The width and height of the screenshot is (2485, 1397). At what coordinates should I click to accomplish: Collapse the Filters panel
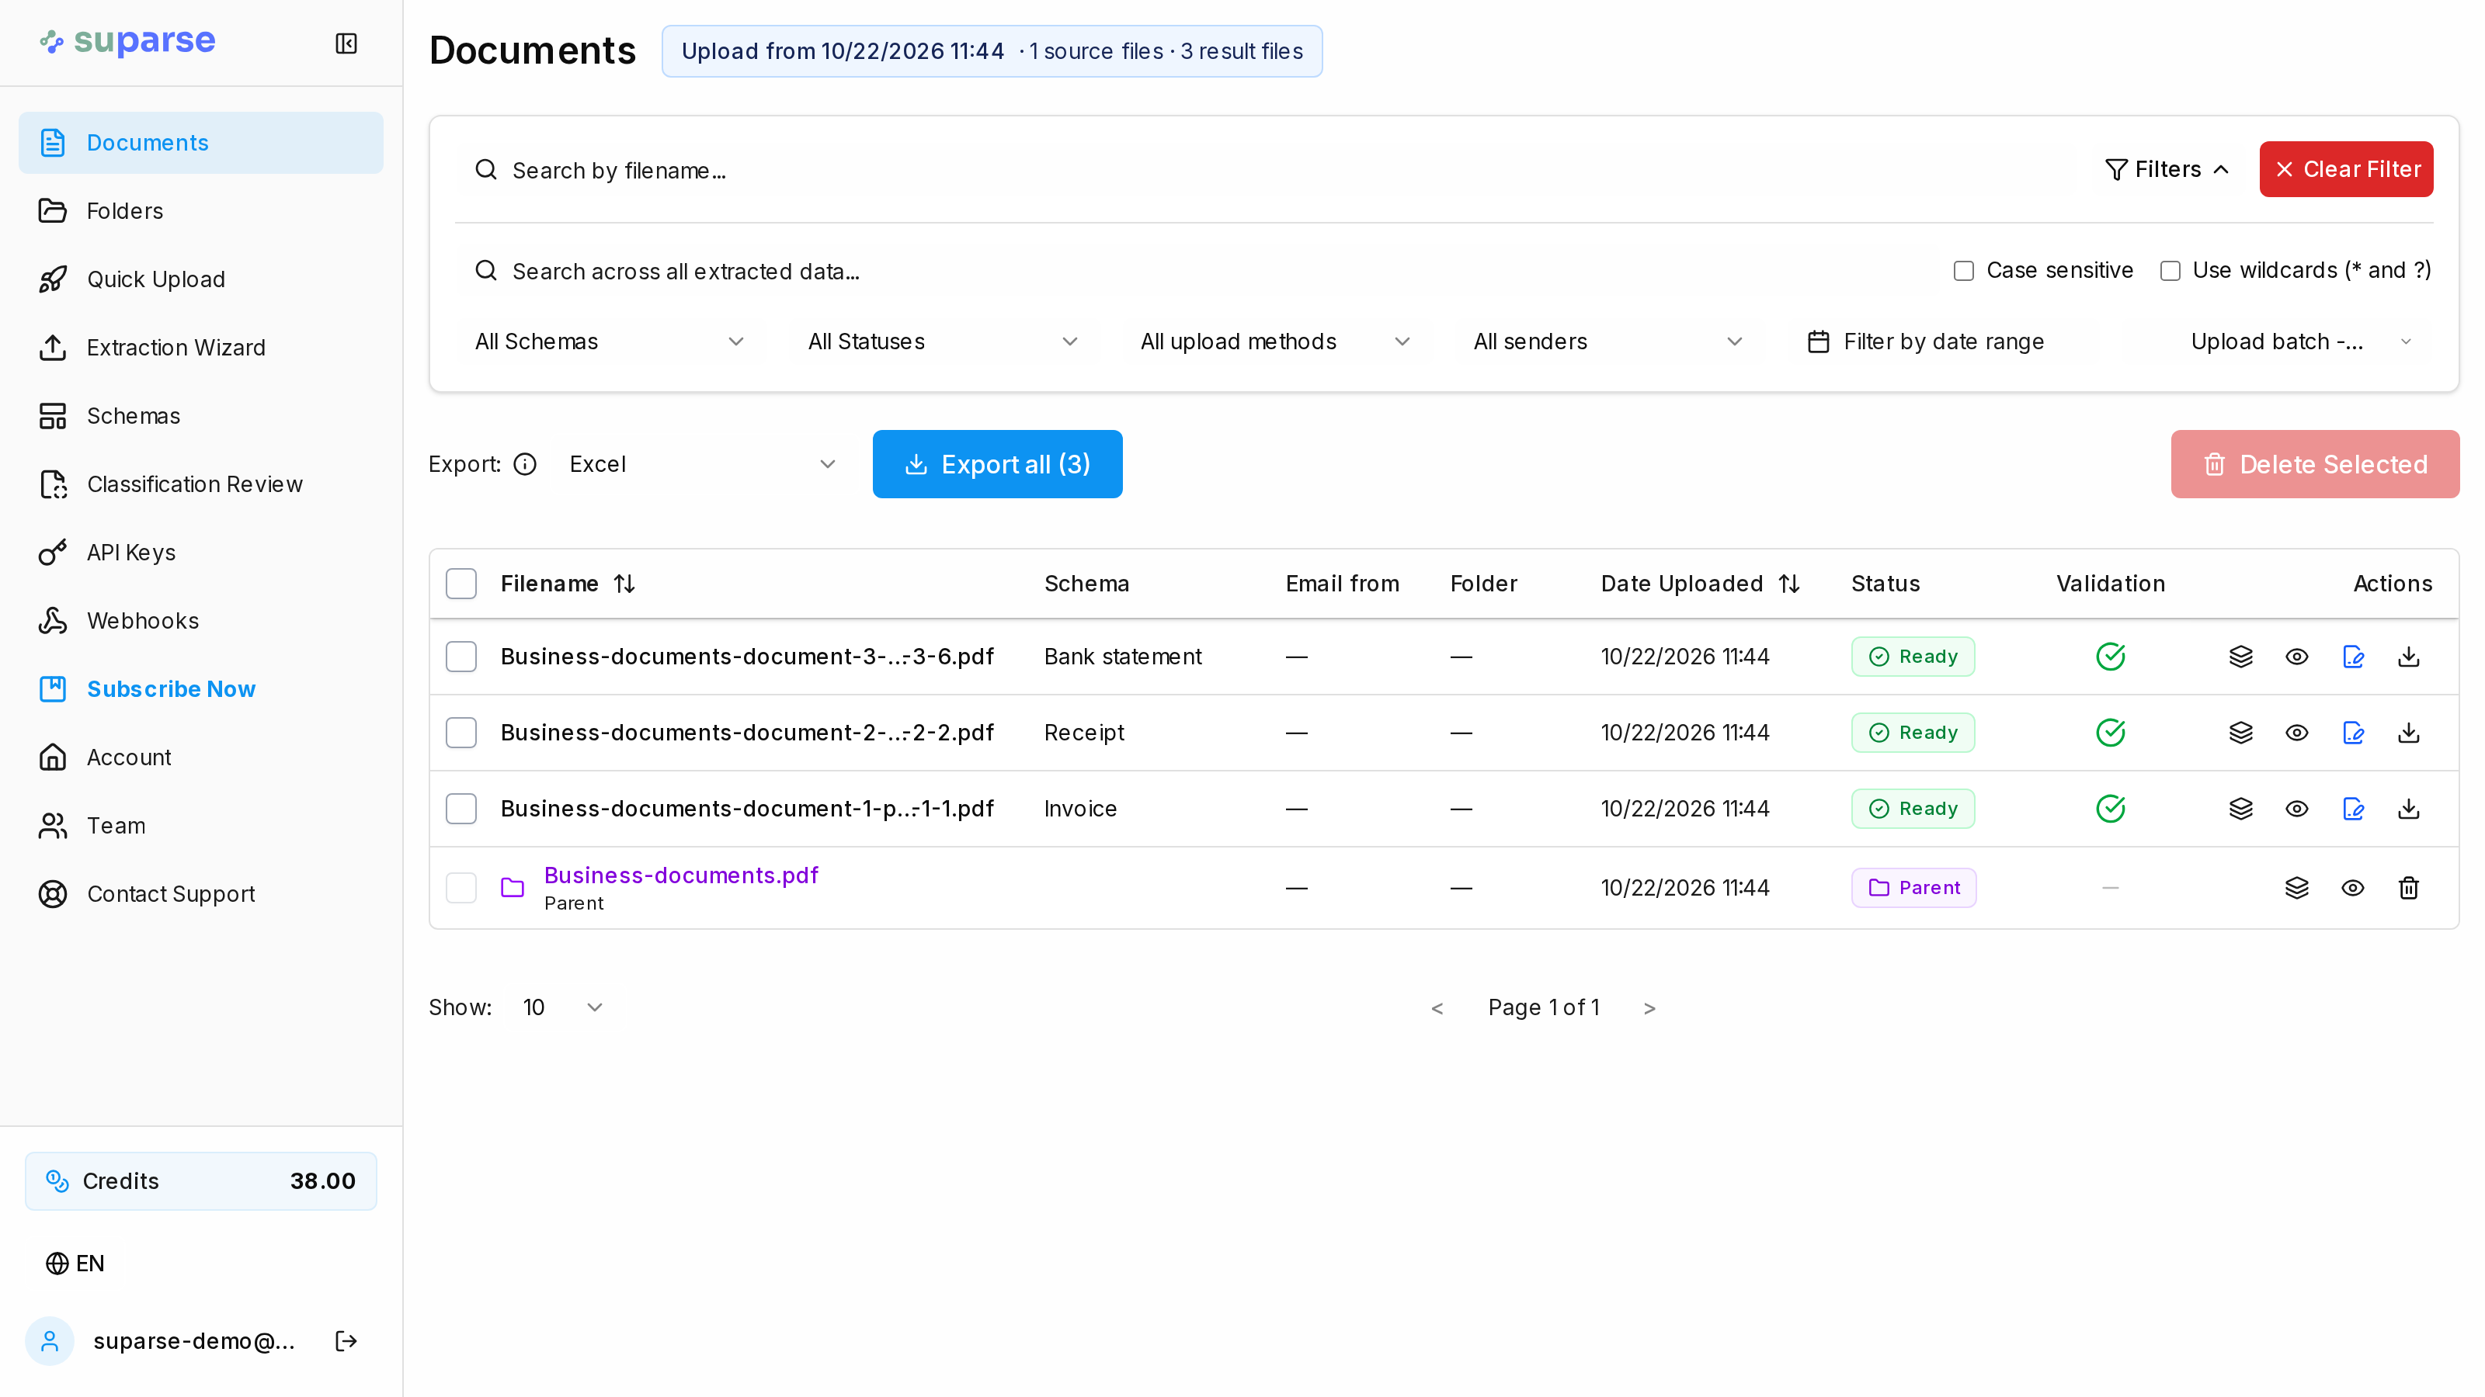point(2167,170)
